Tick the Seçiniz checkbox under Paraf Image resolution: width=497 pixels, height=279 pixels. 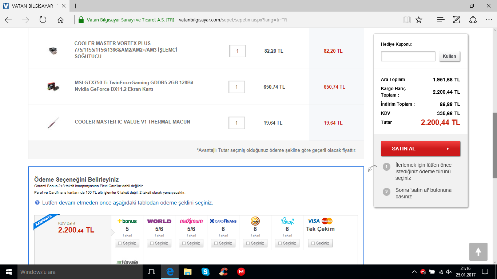pyautogui.click(x=280, y=243)
